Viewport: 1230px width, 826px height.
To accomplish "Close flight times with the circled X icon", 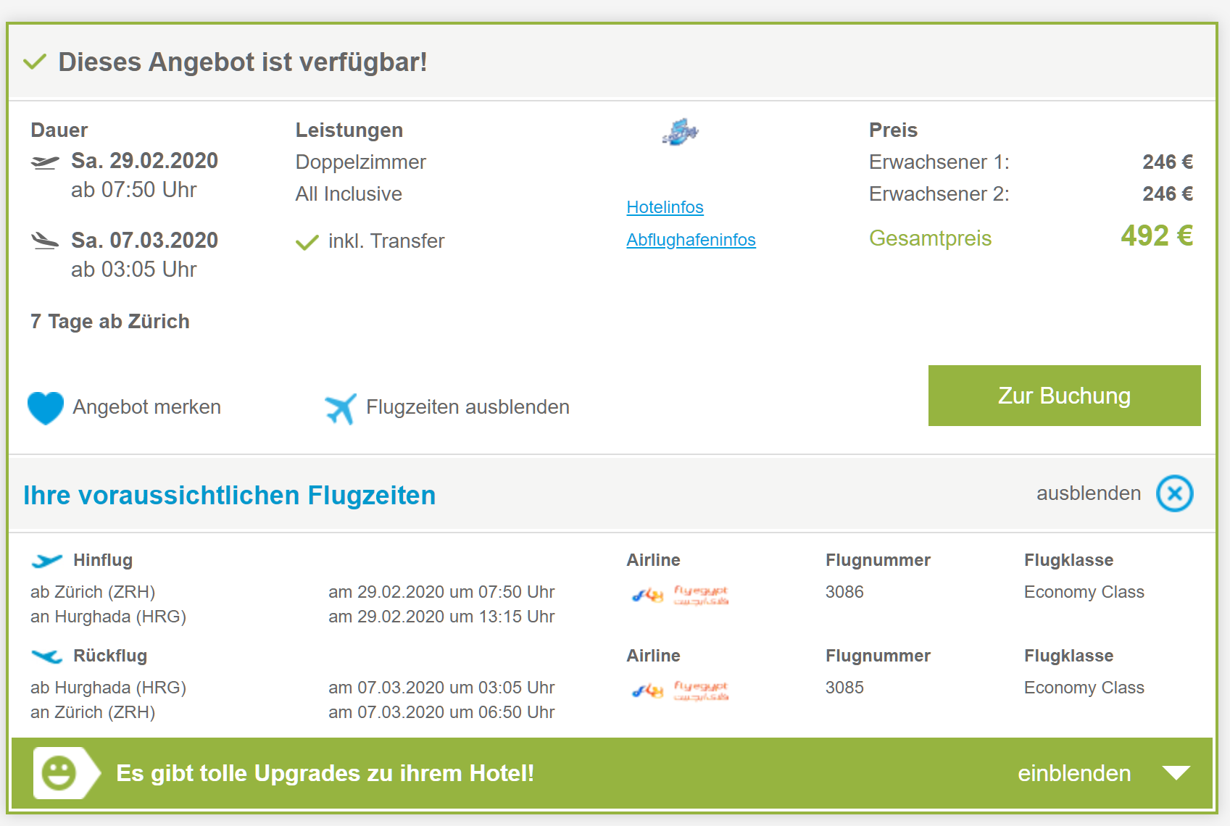I will 1175,493.
